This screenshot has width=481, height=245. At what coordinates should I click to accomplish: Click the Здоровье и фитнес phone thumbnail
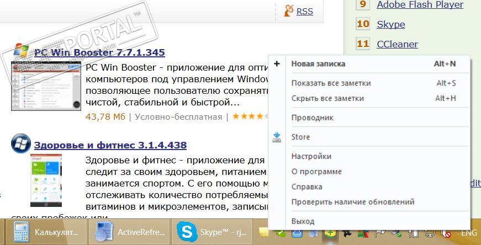point(46,180)
